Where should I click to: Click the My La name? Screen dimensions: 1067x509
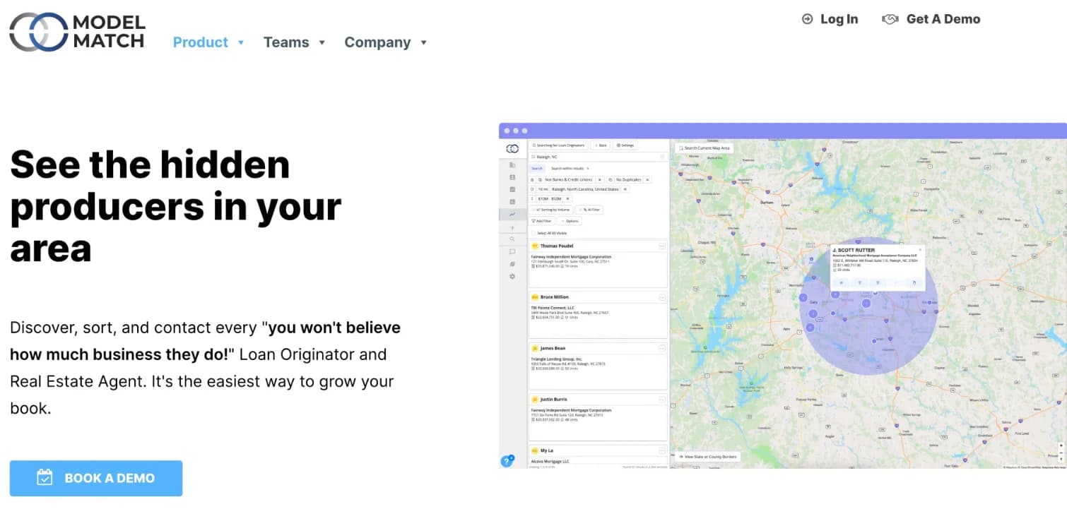pos(547,450)
